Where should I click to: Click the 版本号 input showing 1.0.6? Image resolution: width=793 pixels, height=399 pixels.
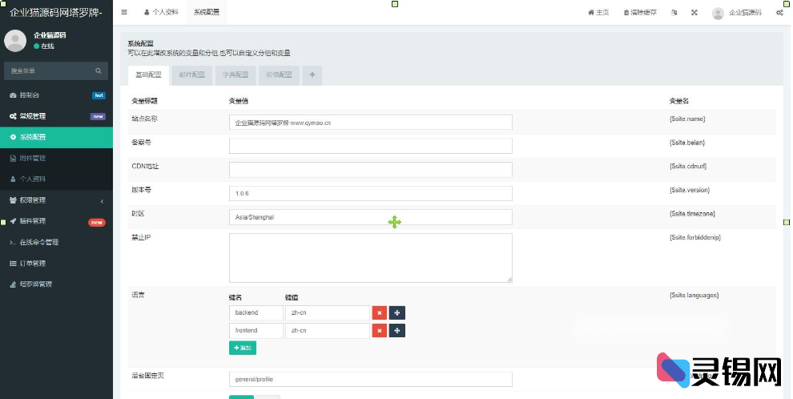[x=371, y=193]
